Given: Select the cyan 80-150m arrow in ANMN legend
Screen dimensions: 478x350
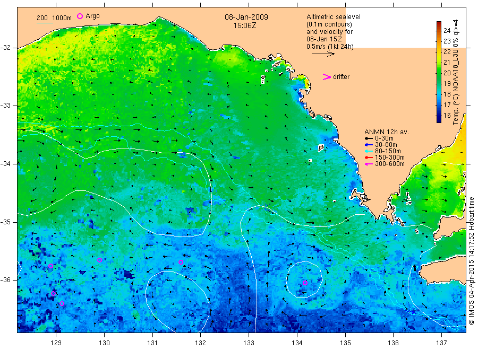Looking at the screenshot, I should coord(369,151).
